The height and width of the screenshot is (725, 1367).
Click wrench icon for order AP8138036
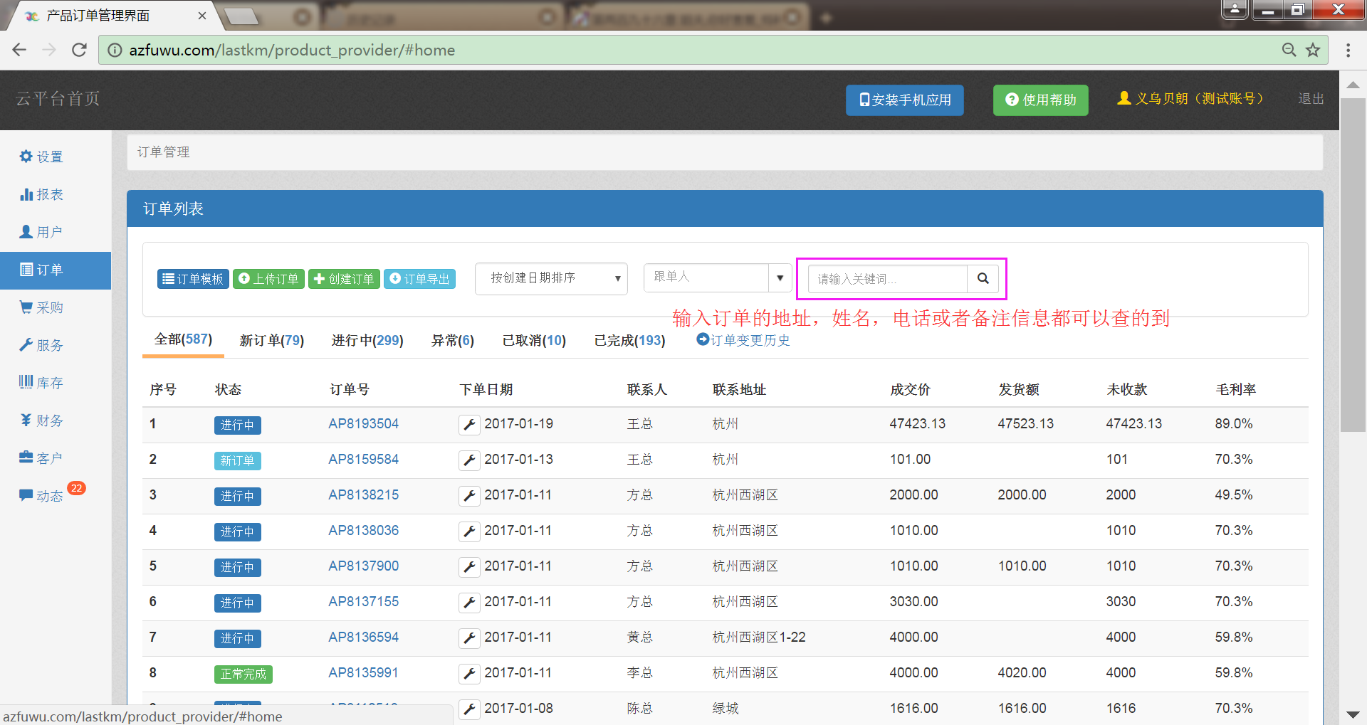(469, 531)
